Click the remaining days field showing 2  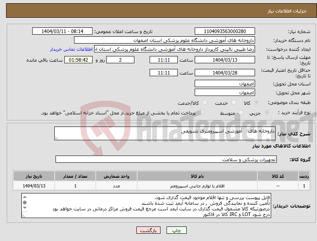120,60
